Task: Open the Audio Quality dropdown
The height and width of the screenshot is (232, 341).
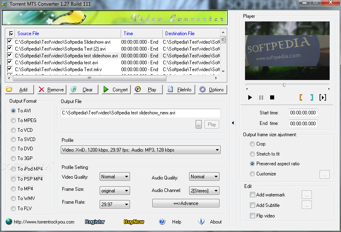Action: [204, 177]
